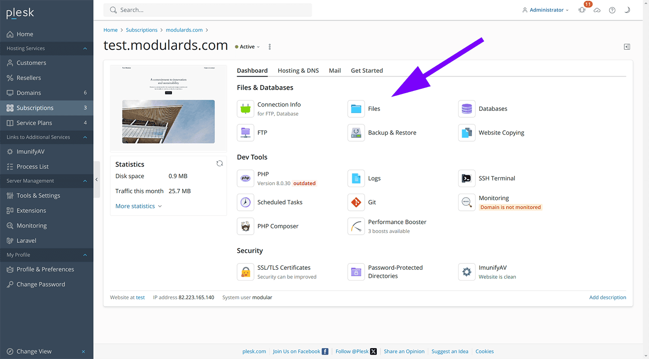Open Extensions in sidebar
Screen dimensions: 649x359
click(47, 210)
